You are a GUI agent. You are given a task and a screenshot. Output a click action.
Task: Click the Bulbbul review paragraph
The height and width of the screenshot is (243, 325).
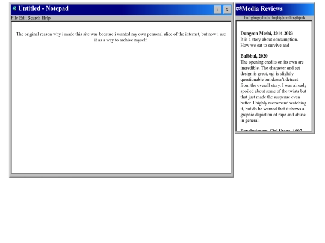273,91
